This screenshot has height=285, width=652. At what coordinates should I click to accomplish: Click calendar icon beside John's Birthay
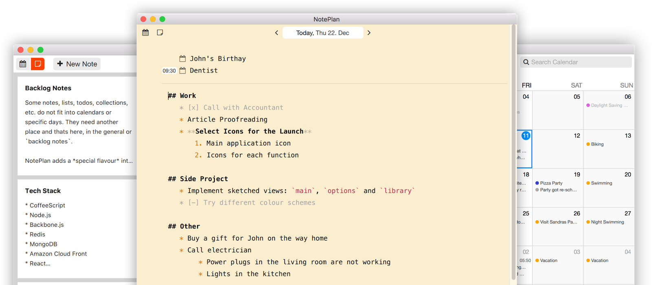tap(183, 59)
